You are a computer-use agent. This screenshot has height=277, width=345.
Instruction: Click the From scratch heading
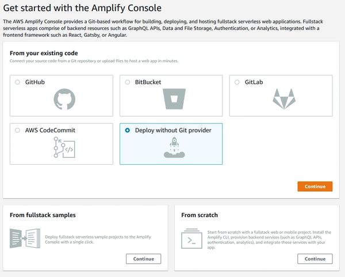(200, 215)
